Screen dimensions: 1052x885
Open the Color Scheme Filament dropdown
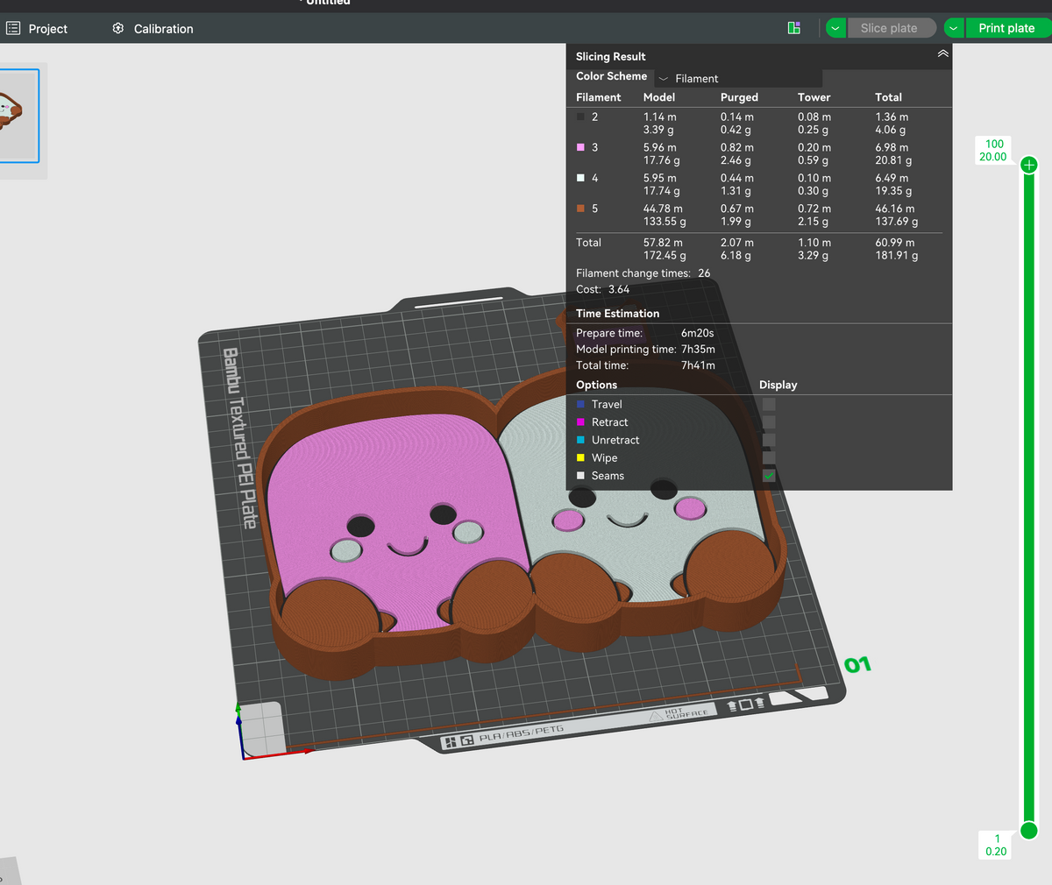(x=738, y=78)
